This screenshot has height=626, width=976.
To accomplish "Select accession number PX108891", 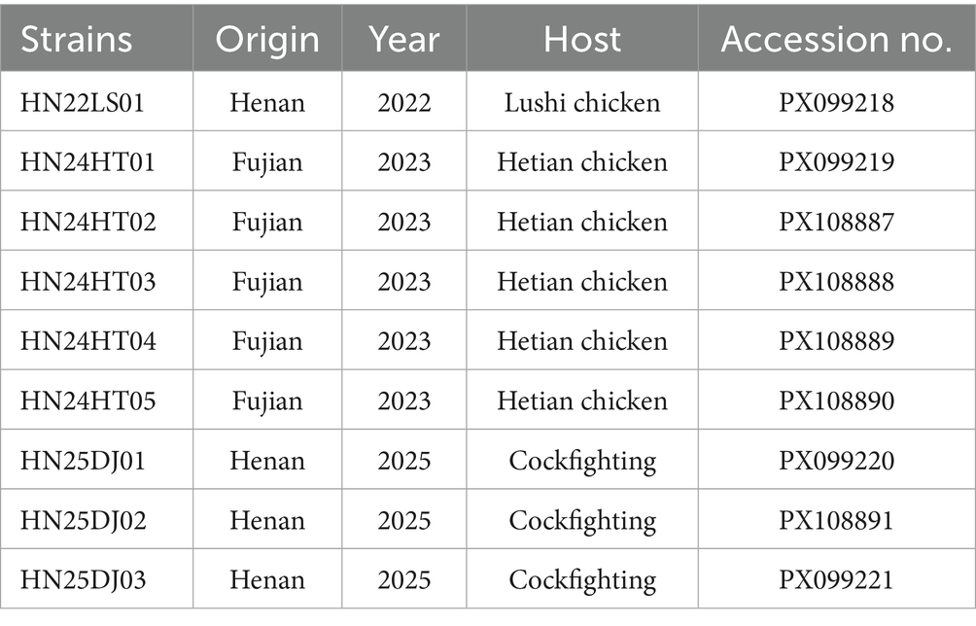I will click(836, 520).
